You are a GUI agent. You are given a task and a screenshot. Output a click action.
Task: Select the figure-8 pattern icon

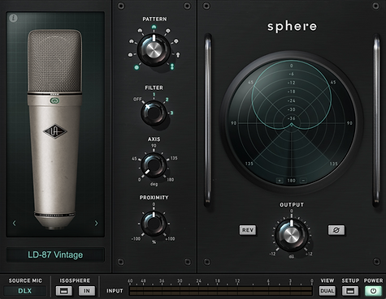coord(171,66)
